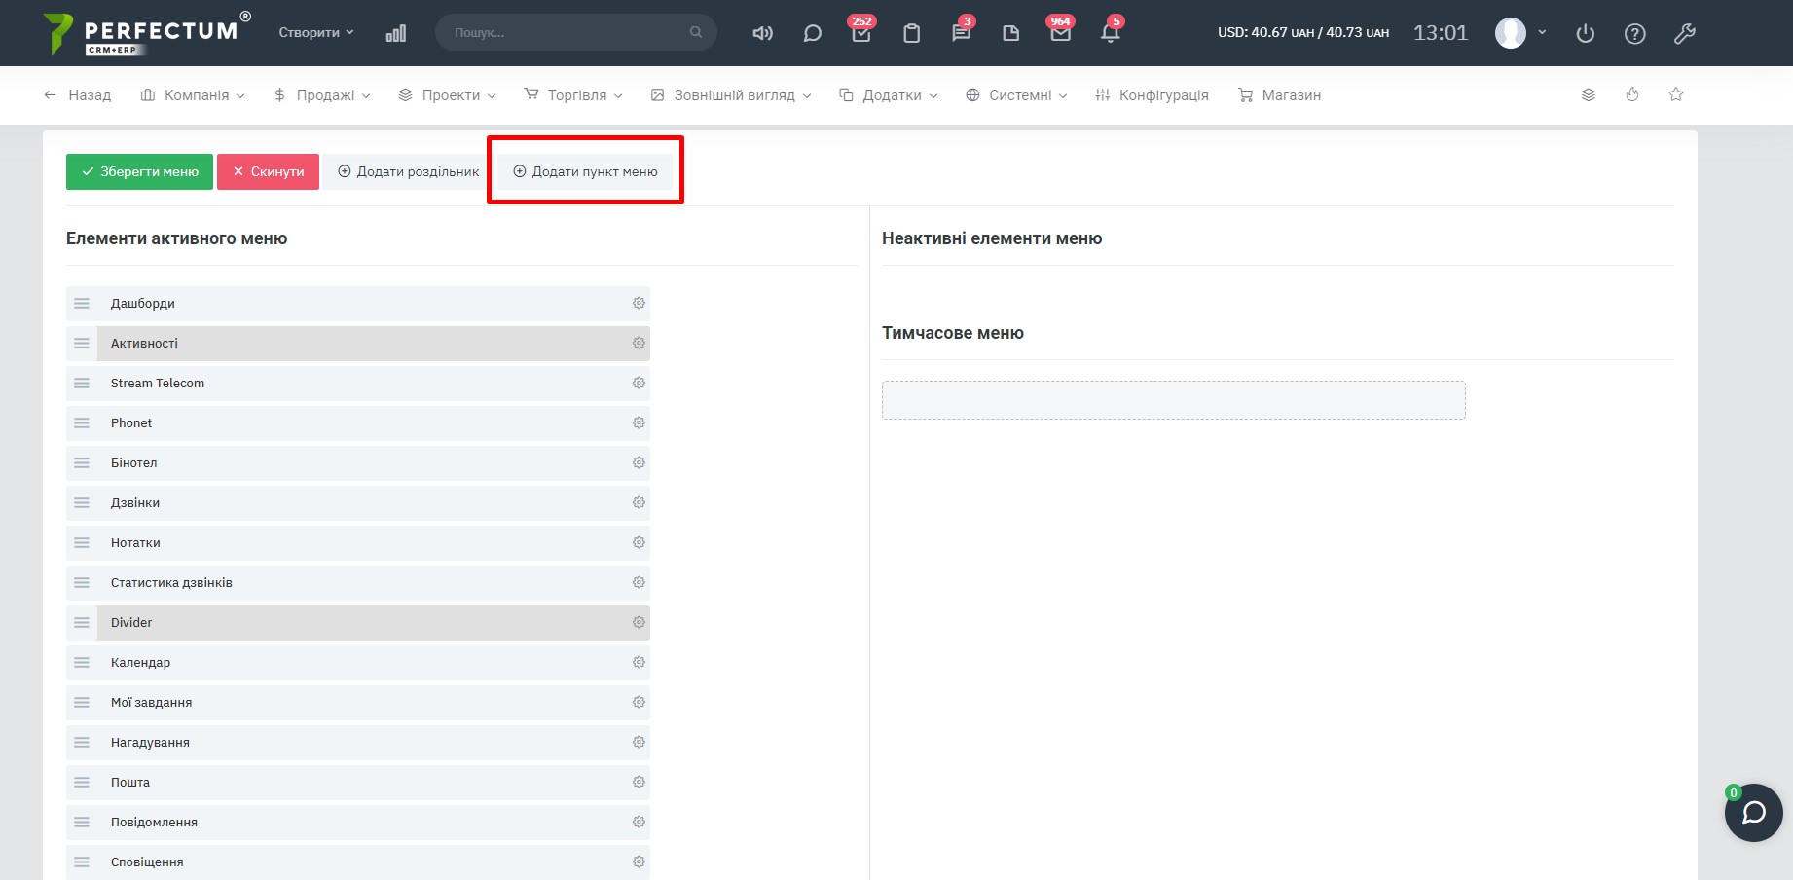The height and width of the screenshot is (880, 1793).
Task: Go to Конфігурація menu item
Action: [x=1152, y=95]
